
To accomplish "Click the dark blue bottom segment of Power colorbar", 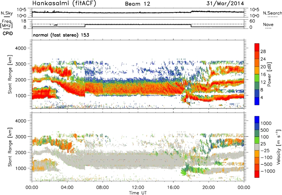I will (x=257, y=101).
